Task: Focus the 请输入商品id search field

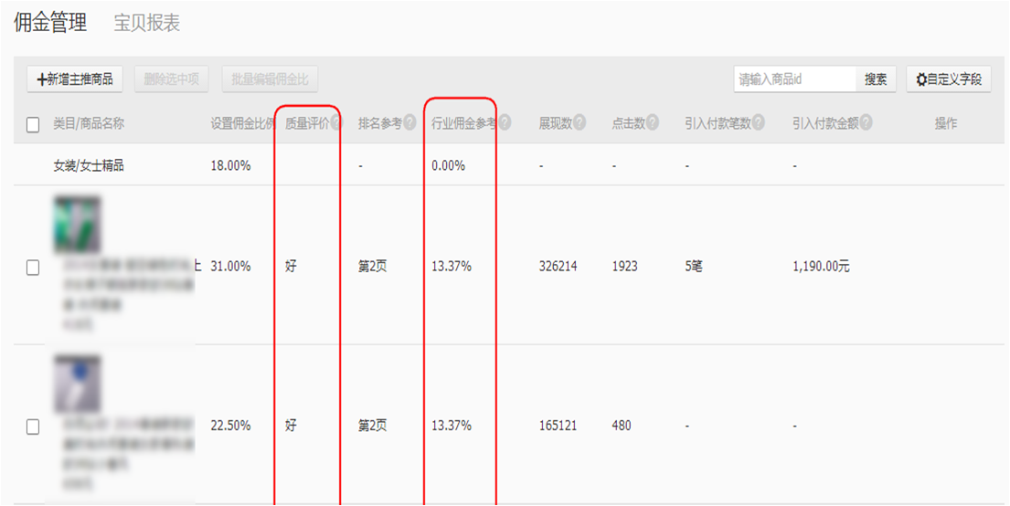Action: coord(794,79)
